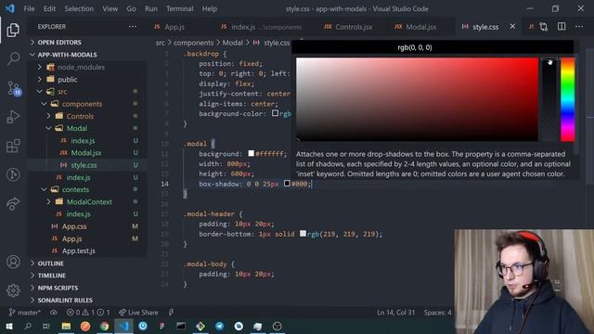
Task: Open the Accounts menu icon
Action: tap(13, 262)
